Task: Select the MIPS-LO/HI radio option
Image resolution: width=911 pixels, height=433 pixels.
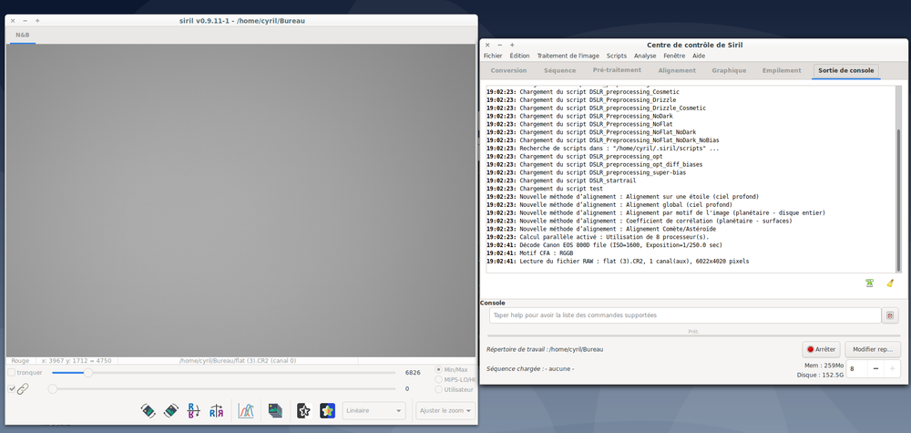Action: click(x=439, y=379)
